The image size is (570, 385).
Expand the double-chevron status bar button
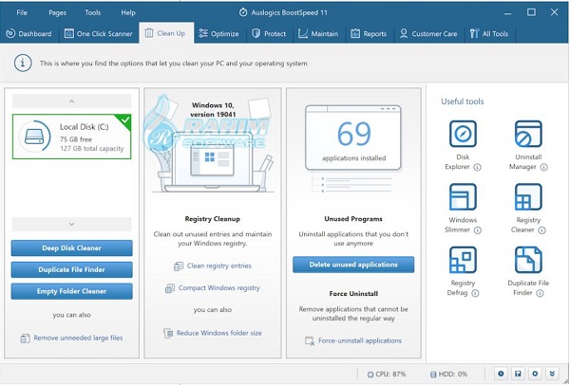click(552, 374)
